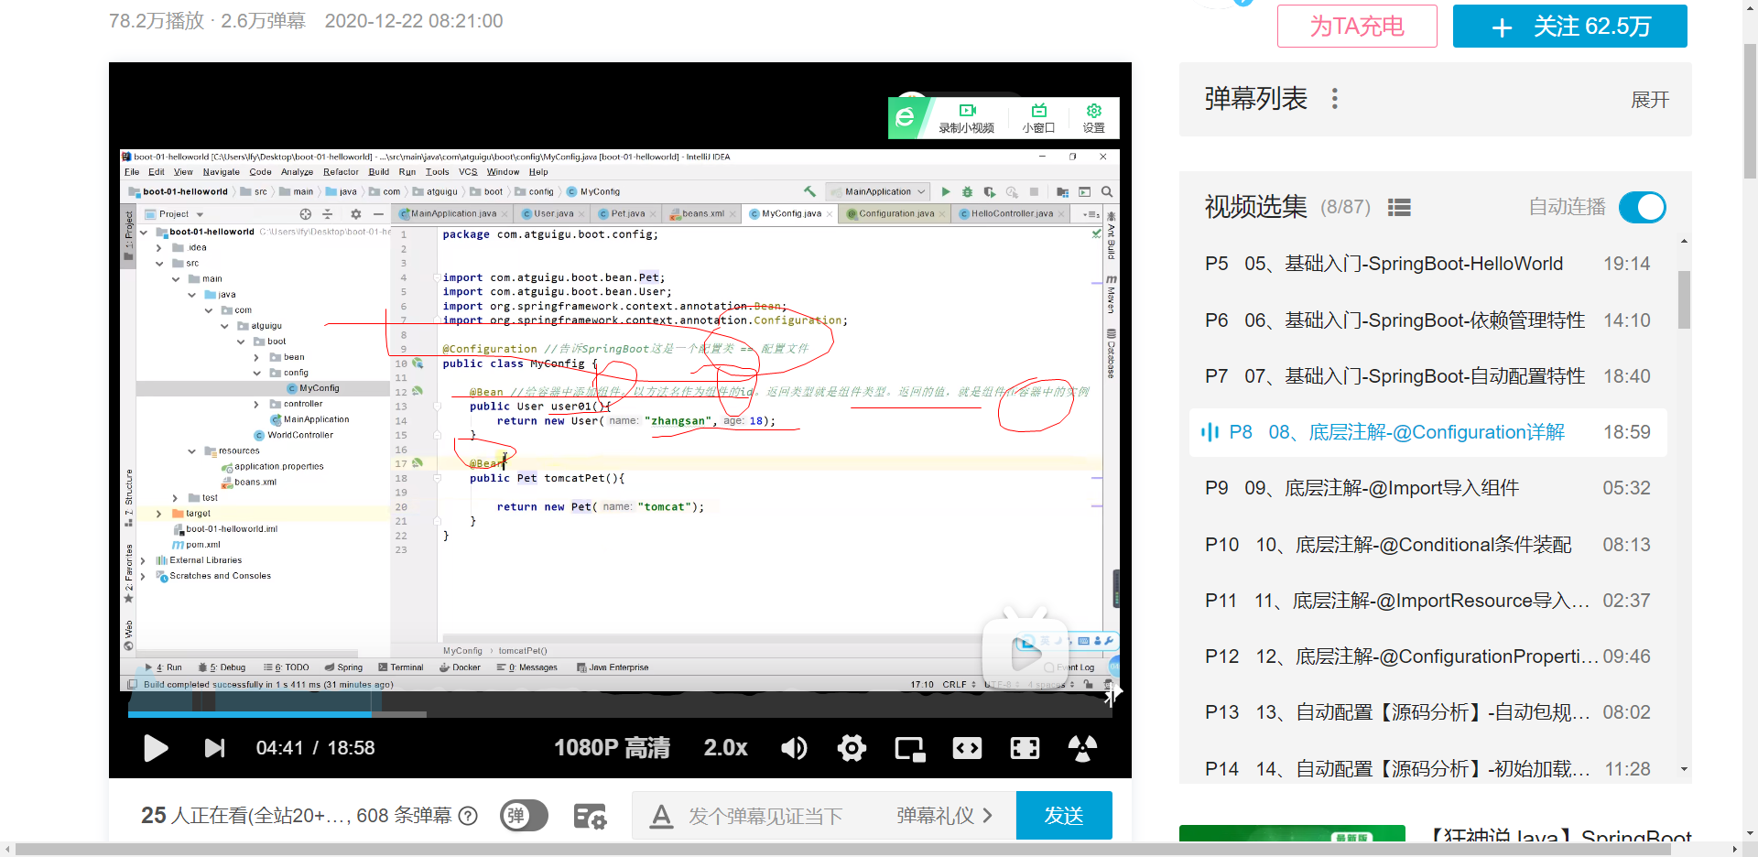This screenshot has width=1758, height=857.
Task: Click the play button in the player bar
Action: [x=156, y=748]
